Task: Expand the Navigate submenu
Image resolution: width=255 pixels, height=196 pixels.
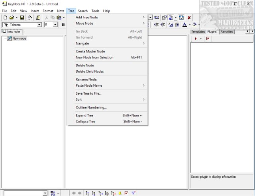Action: pos(107,43)
